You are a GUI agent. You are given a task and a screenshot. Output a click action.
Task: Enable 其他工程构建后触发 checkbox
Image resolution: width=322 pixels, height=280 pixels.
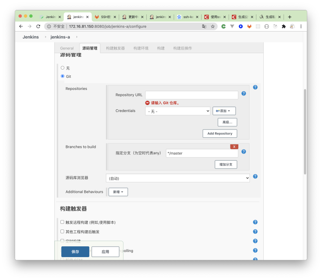tap(62, 232)
